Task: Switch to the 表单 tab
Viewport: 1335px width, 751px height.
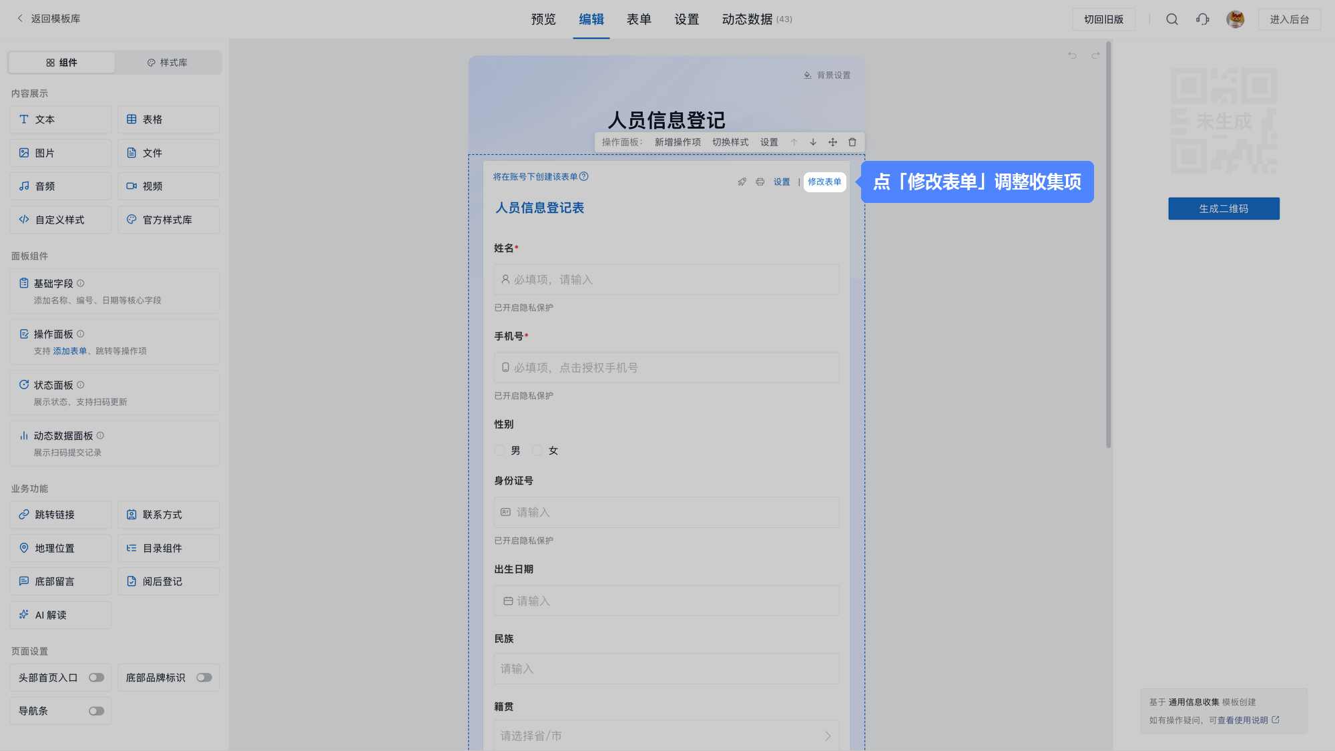Action: (x=639, y=19)
